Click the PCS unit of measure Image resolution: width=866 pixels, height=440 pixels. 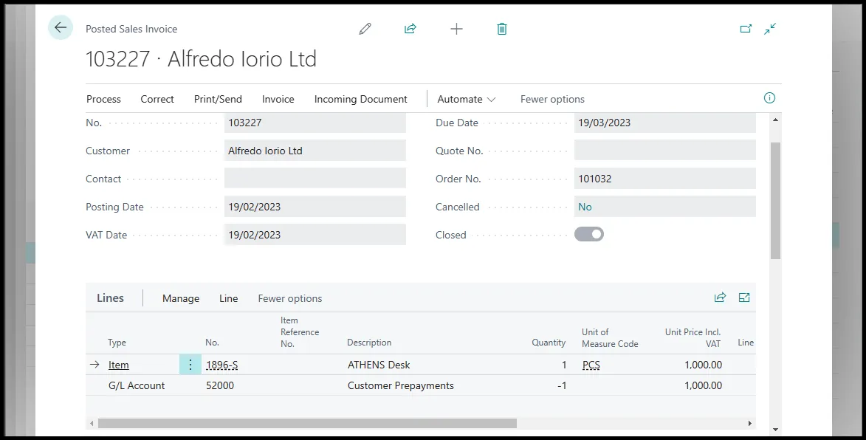(591, 365)
